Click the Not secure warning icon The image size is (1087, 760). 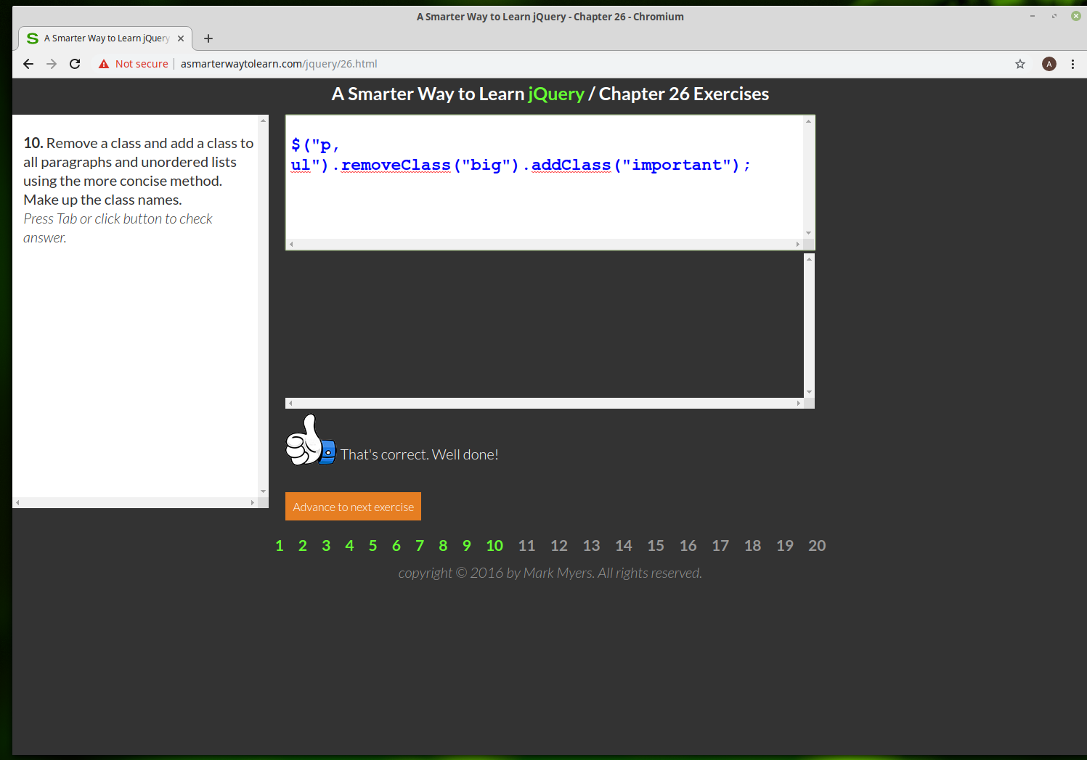pyautogui.click(x=104, y=64)
